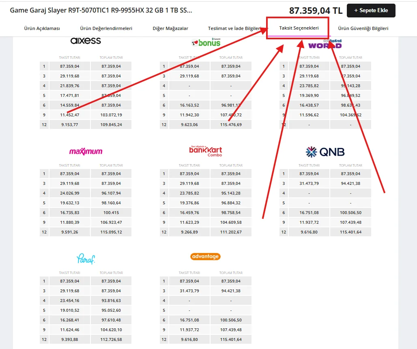Click the Yapı Kredi World logo
The height and width of the screenshot is (349, 417).
(325, 44)
